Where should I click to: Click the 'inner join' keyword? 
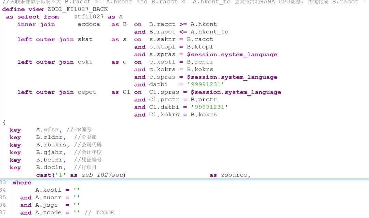click(36, 24)
